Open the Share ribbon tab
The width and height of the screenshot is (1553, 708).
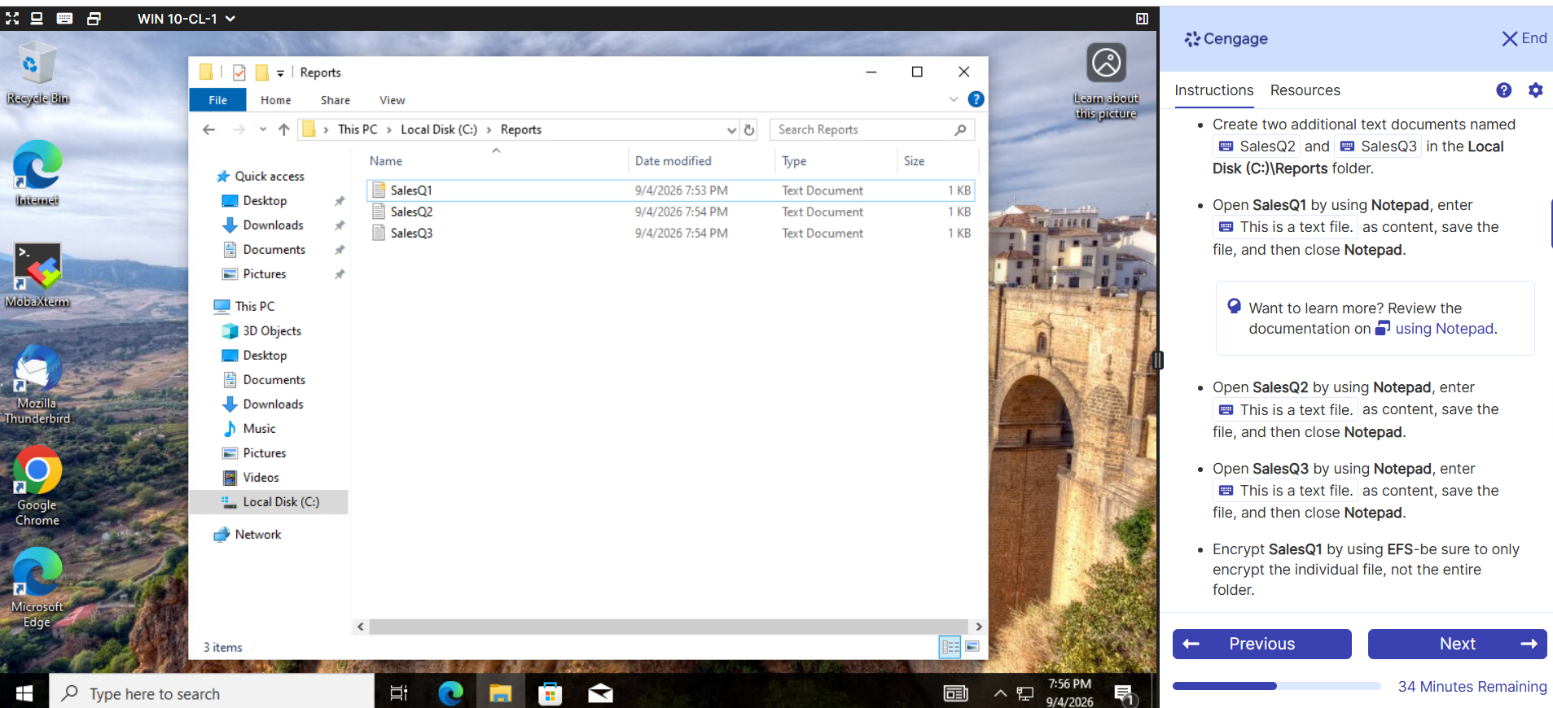coord(336,100)
